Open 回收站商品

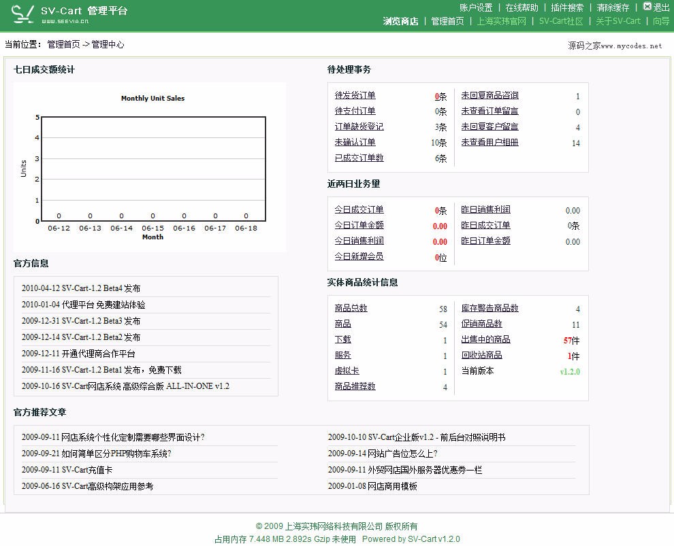click(481, 355)
